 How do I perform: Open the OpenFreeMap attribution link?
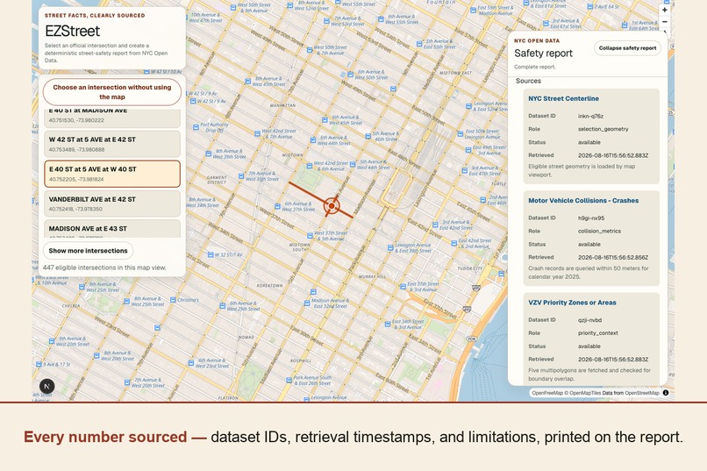pos(547,393)
